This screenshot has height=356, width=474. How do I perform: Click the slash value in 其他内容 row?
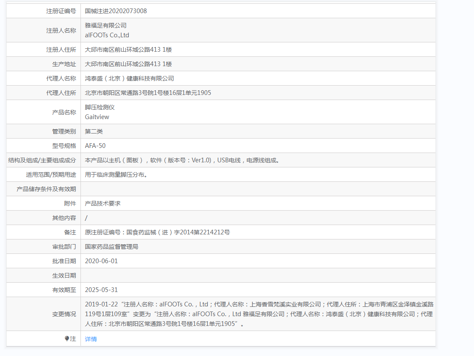(x=86, y=218)
